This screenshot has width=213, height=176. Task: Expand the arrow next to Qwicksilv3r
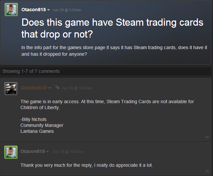point(50,88)
